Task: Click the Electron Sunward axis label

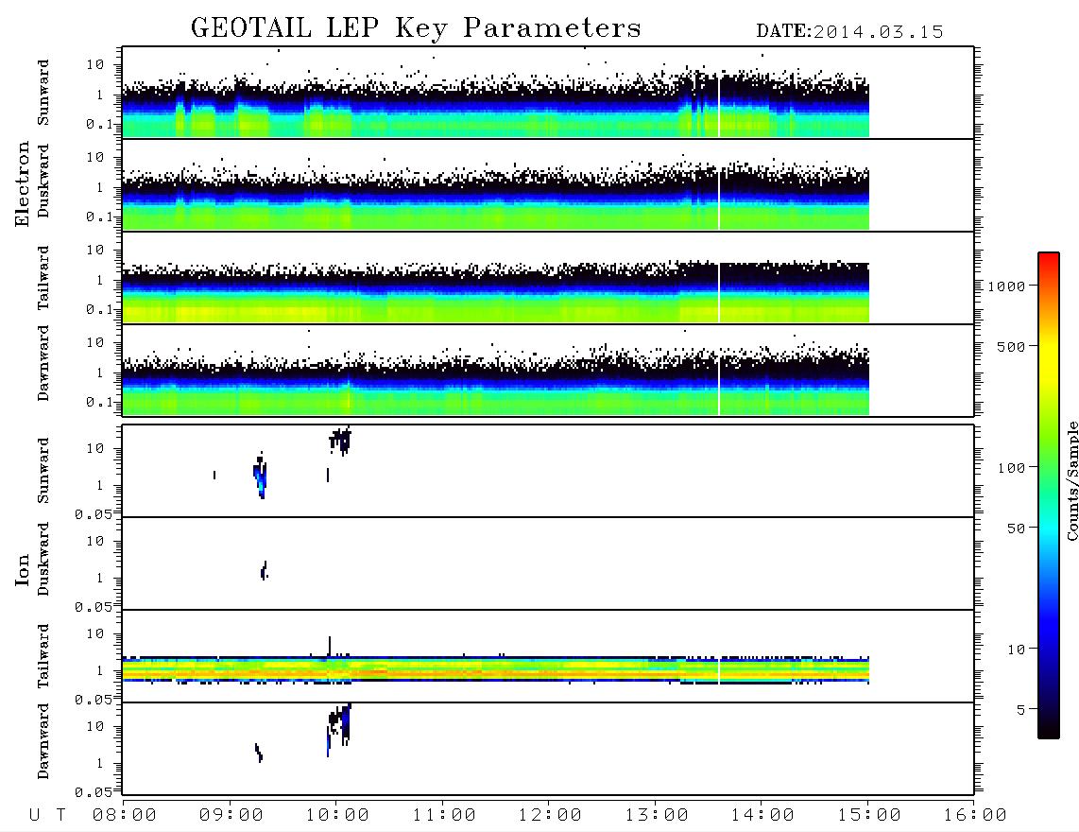Action: click(43, 93)
